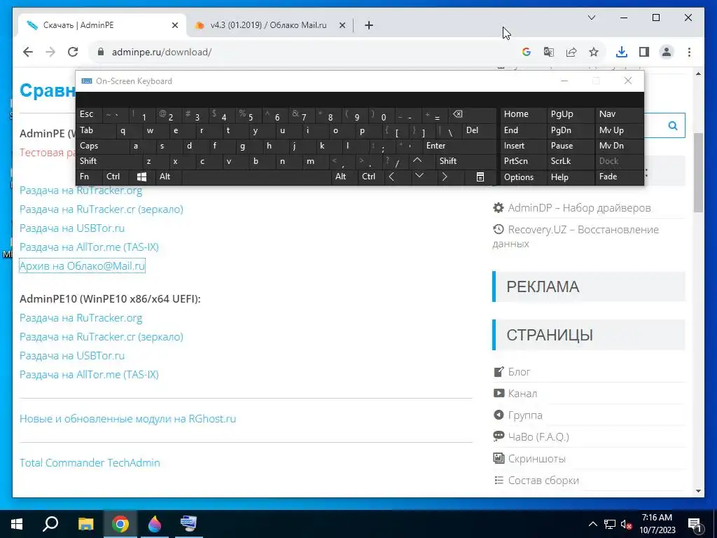Reload the AdminPE page

coord(73,52)
